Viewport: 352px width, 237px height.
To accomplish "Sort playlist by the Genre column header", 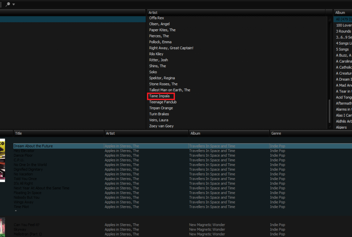I will point(311,133).
